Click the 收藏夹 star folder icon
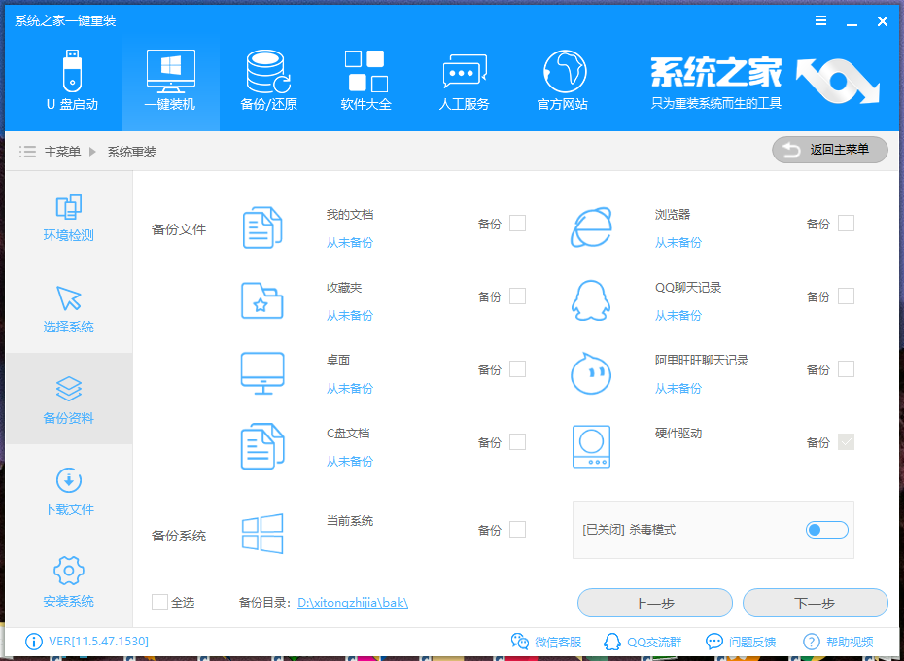The image size is (904, 661). 262,300
